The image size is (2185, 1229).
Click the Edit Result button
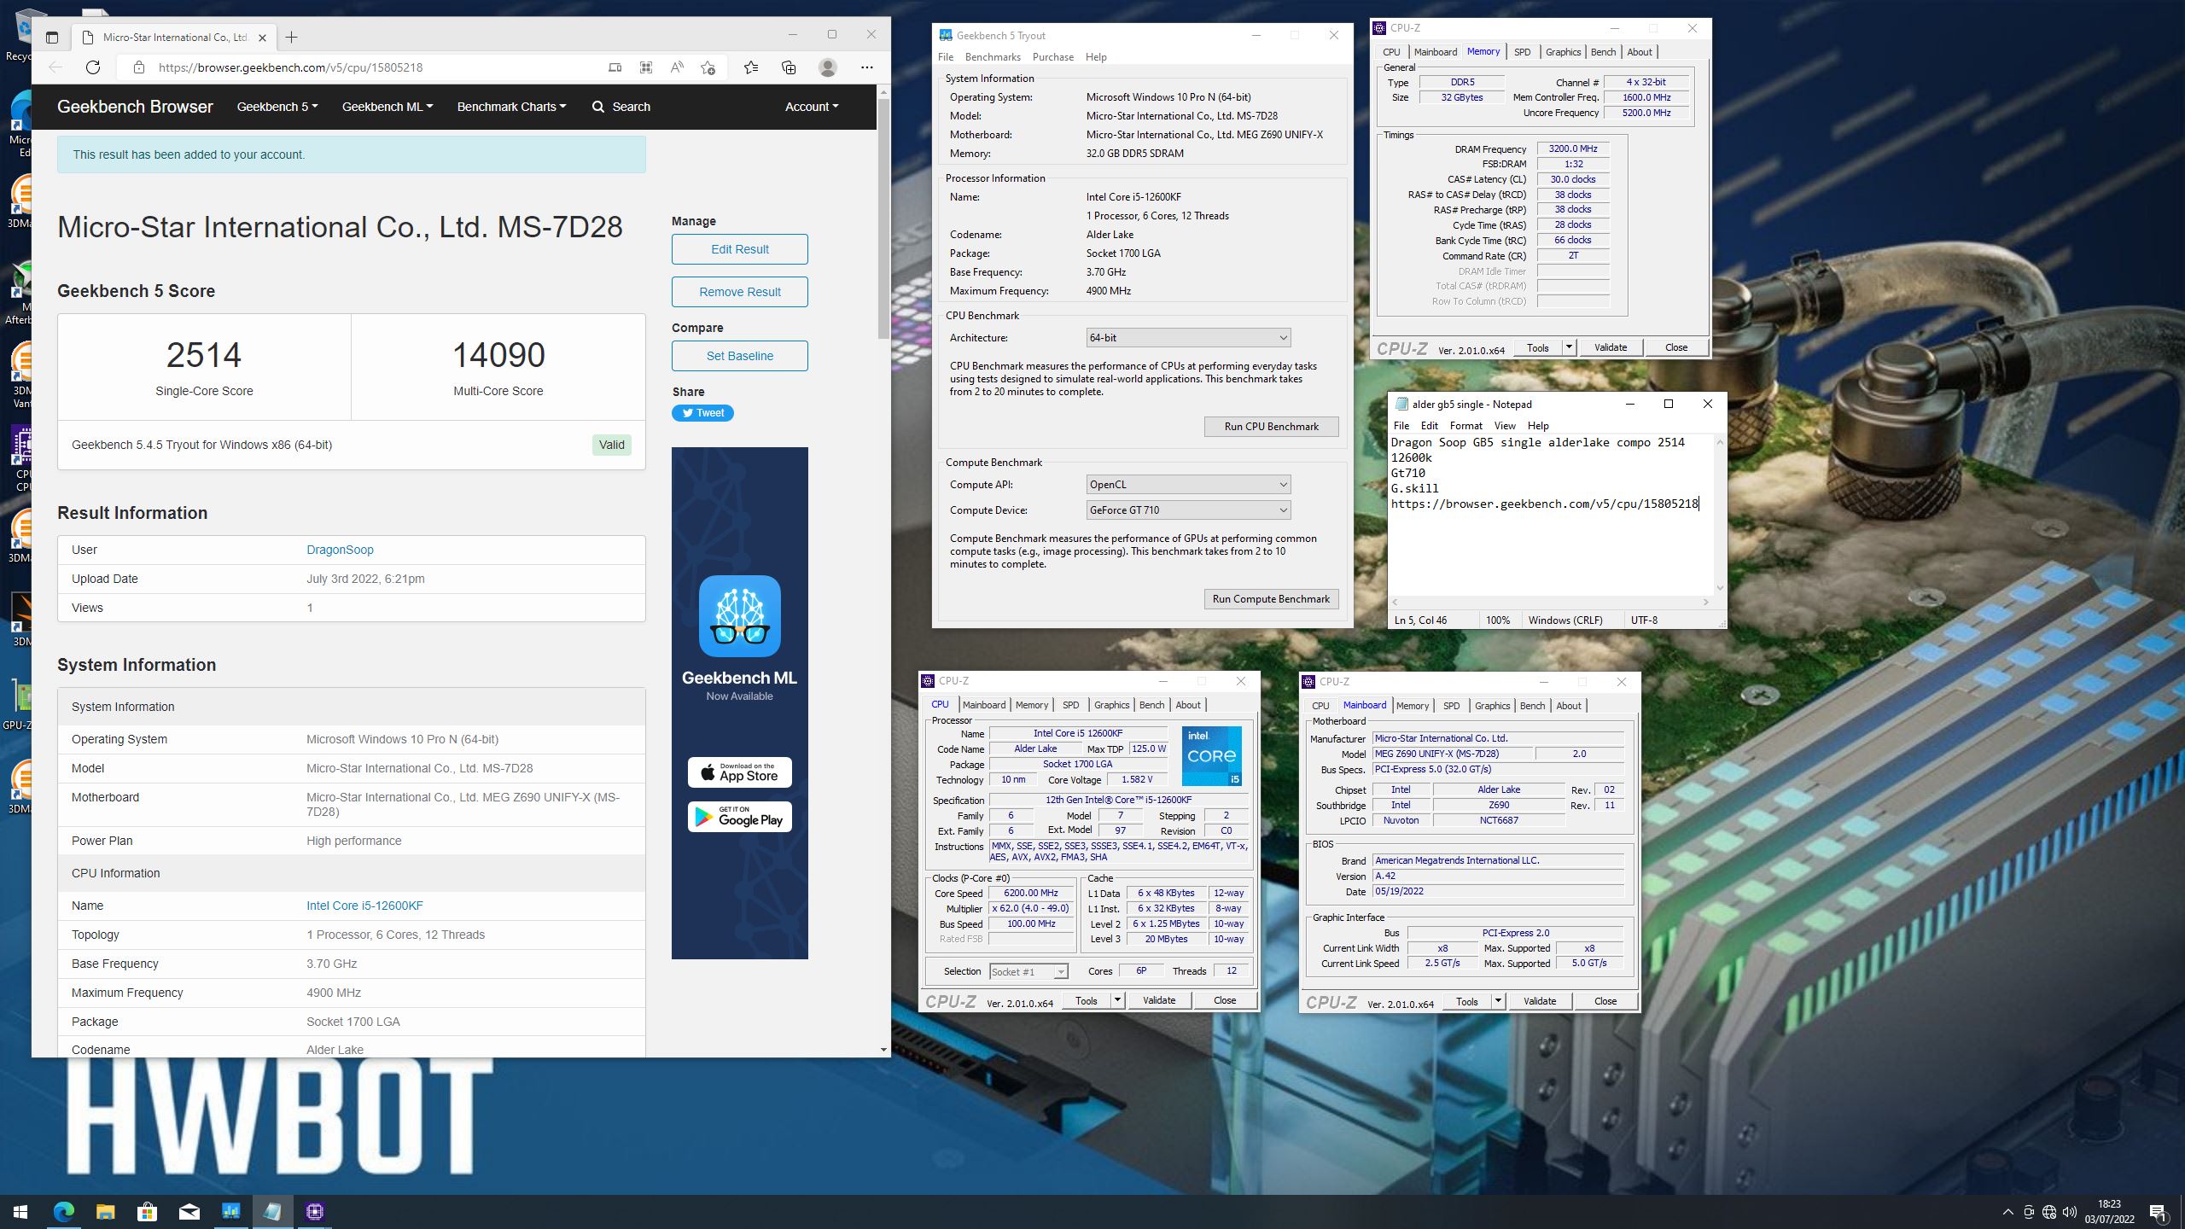[x=739, y=249]
